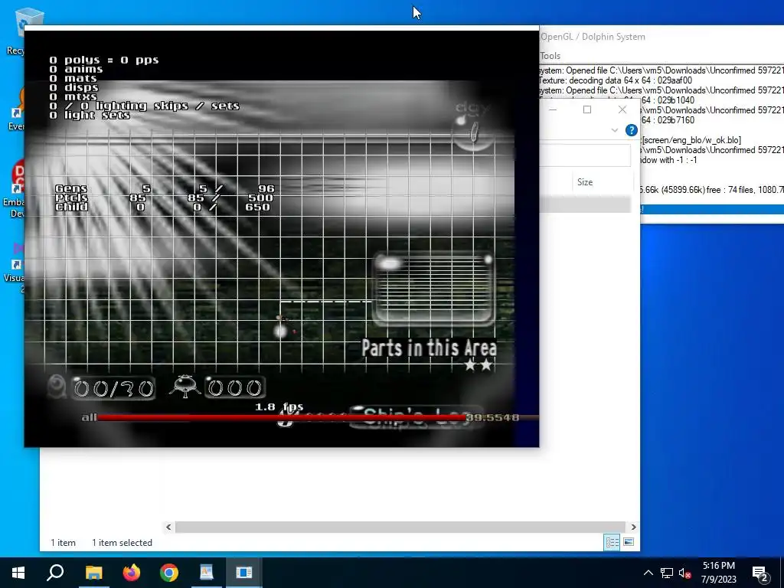Click the '1.8 fps' readout
The height and width of the screenshot is (588, 784).
click(x=279, y=407)
